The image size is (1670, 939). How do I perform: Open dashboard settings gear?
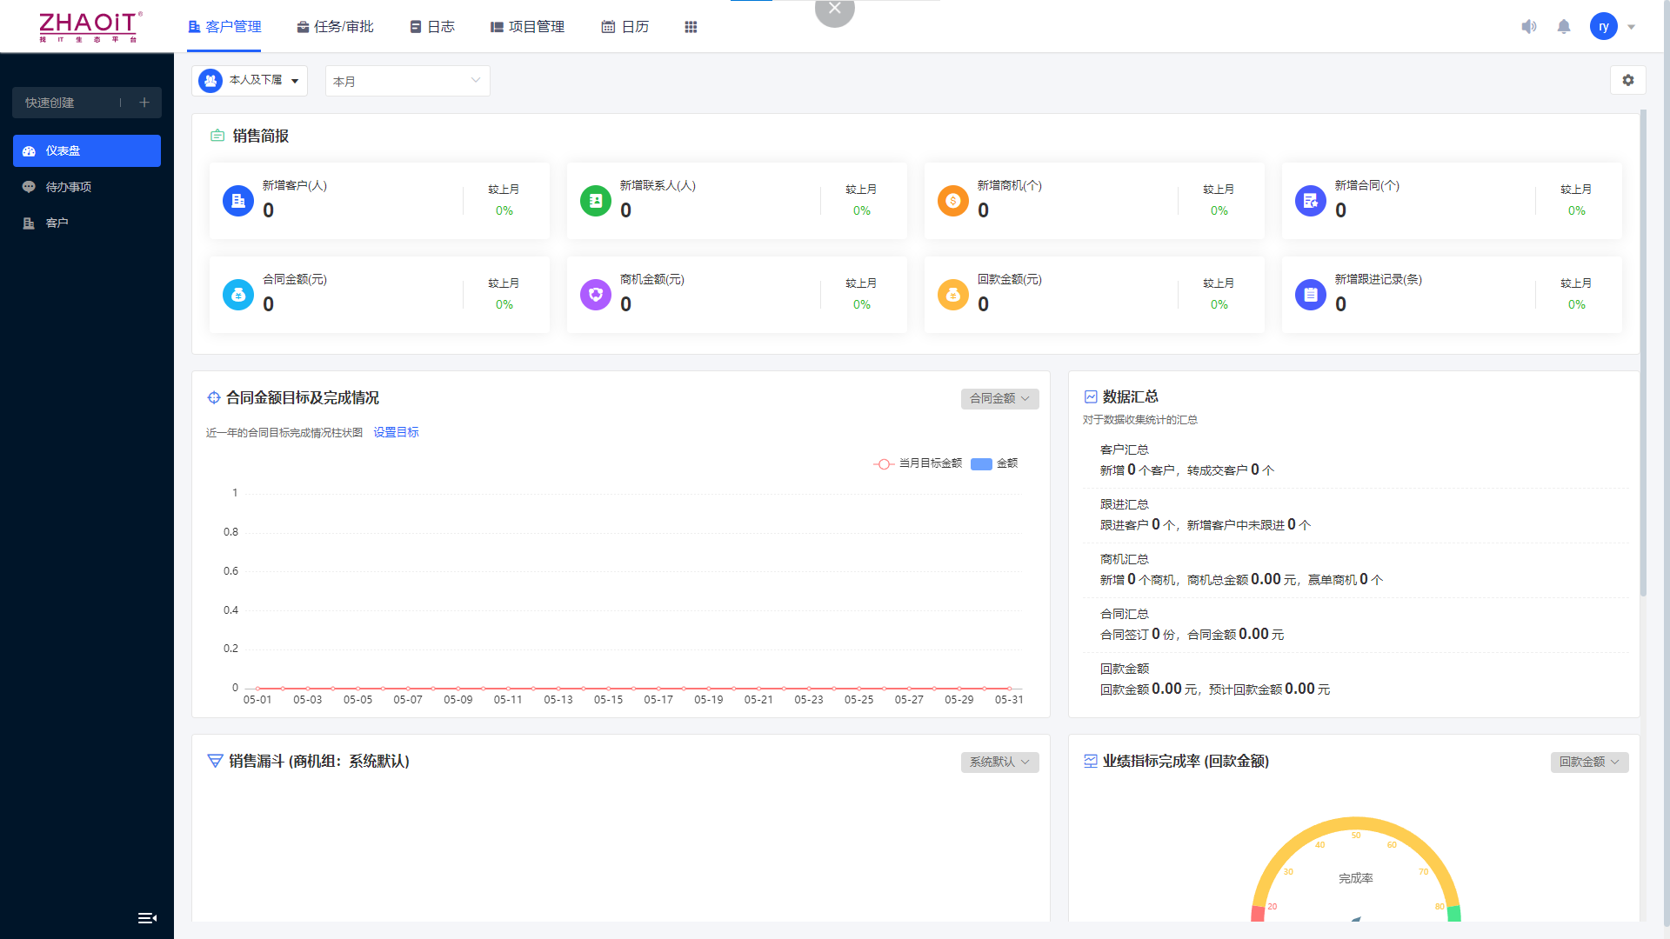[1628, 80]
